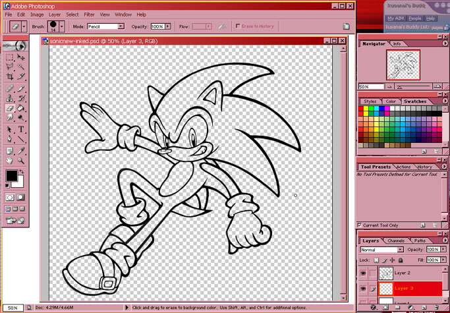450x313 pixels.
Task: Open the Navigator panel flyout menu
Action: click(445, 43)
